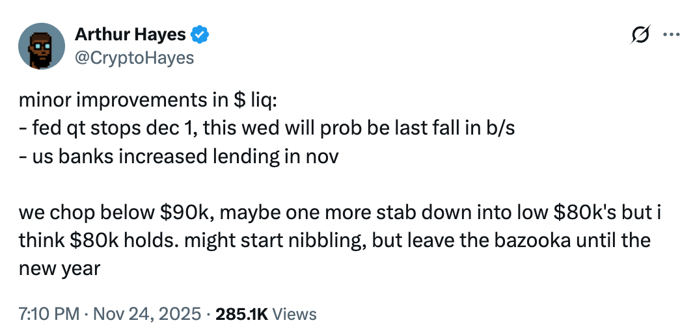Click the word Views beside the count

pos(294,315)
